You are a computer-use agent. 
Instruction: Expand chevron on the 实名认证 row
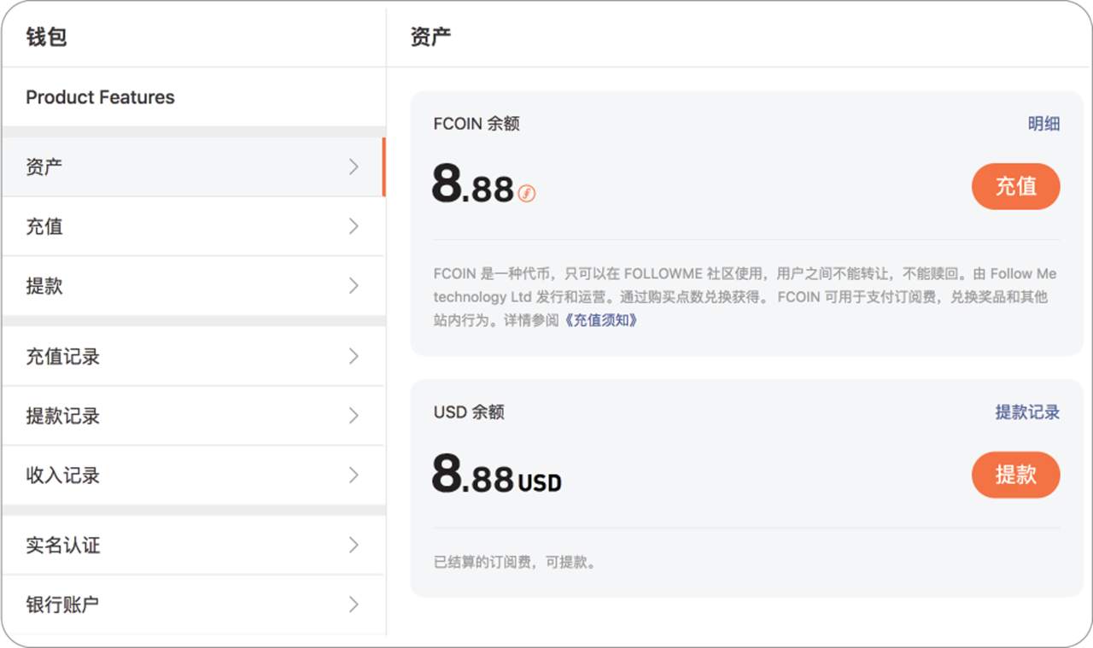pos(354,545)
